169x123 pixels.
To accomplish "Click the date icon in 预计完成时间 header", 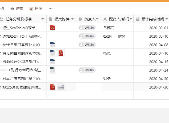I will pos(138,19).
